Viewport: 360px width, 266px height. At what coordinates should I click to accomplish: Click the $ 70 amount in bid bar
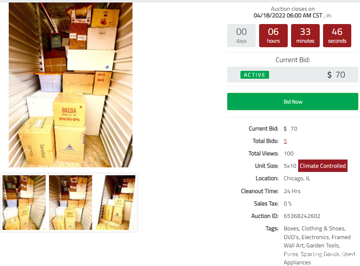pyautogui.click(x=336, y=75)
